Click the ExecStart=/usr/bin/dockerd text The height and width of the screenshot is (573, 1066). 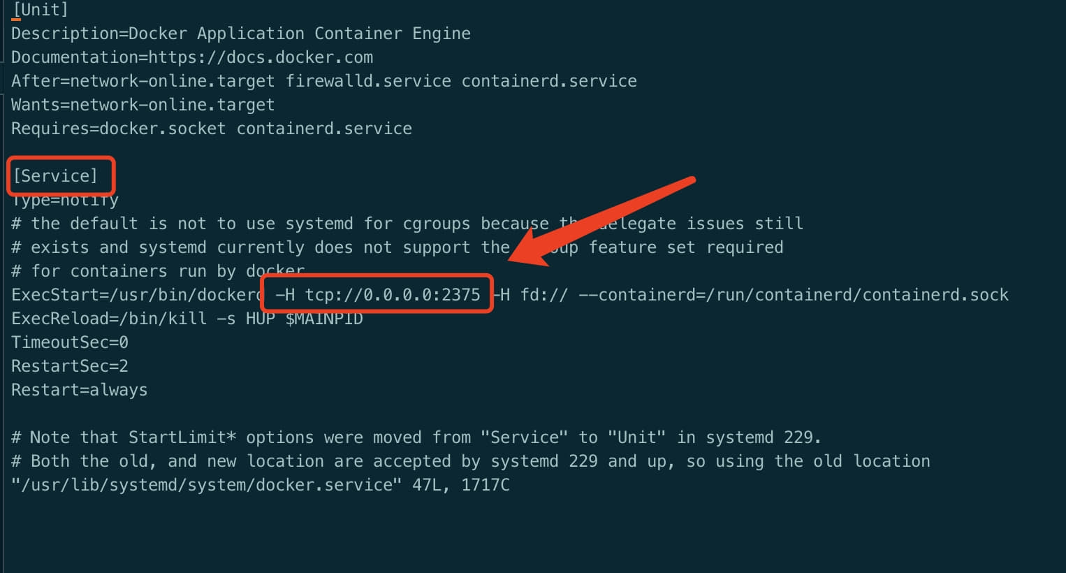pyautogui.click(x=136, y=295)
